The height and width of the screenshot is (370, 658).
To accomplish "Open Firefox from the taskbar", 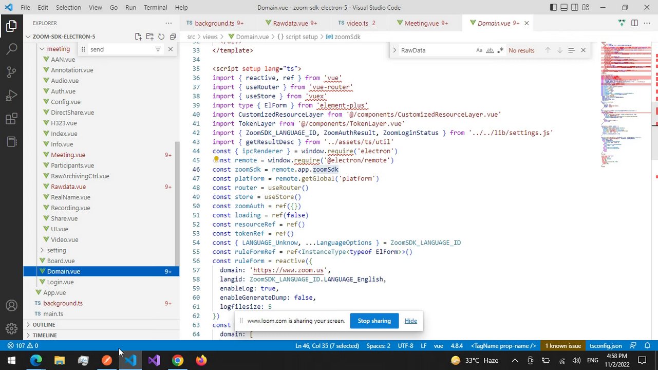I will point(201,360).
